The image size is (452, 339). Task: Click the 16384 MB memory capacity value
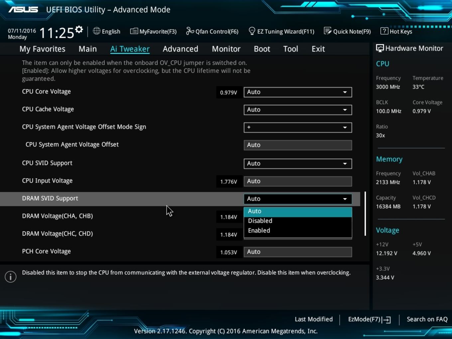388,206
